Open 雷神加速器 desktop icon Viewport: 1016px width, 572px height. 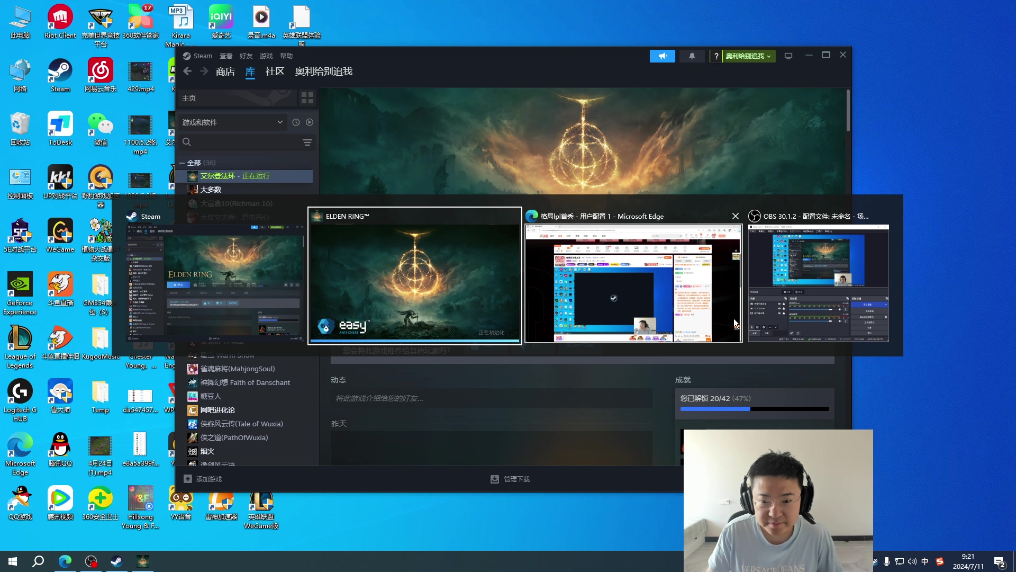click(x=221, y=503)
